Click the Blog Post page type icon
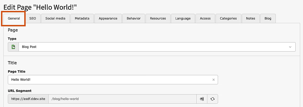Viewport: 303px width, 107px height. pyautogui.click(x=13, y=47)
